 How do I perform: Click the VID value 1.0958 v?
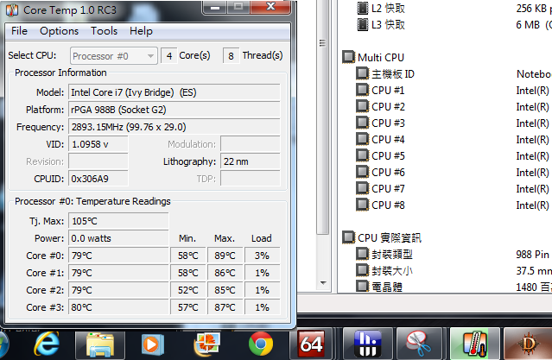point(98,144)
